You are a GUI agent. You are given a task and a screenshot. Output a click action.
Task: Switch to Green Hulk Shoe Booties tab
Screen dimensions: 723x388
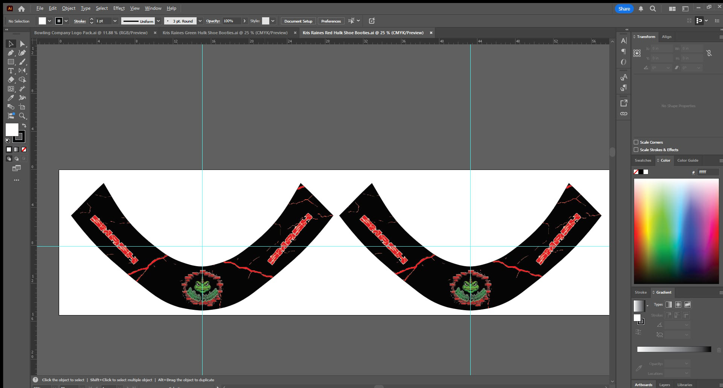[225, 33]
